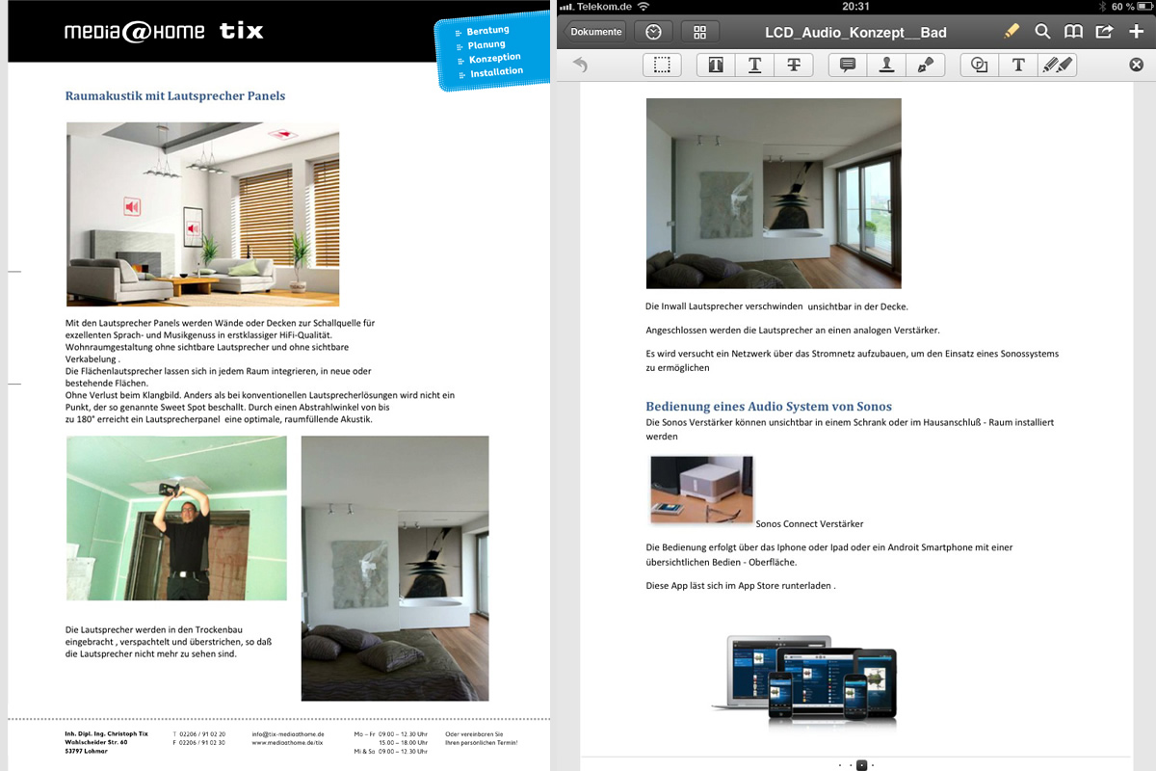
Task: Open bookmarks book icon
Action: coord(1073,31)
